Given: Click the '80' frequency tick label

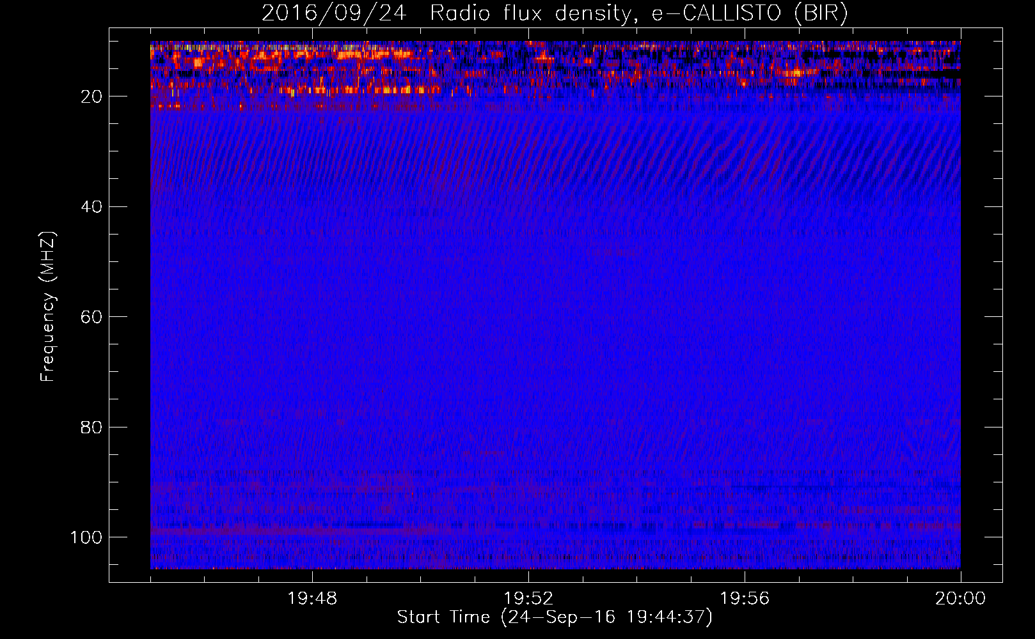Looking at the screenshot, I should pyautogui.click(x=92, y=427).
